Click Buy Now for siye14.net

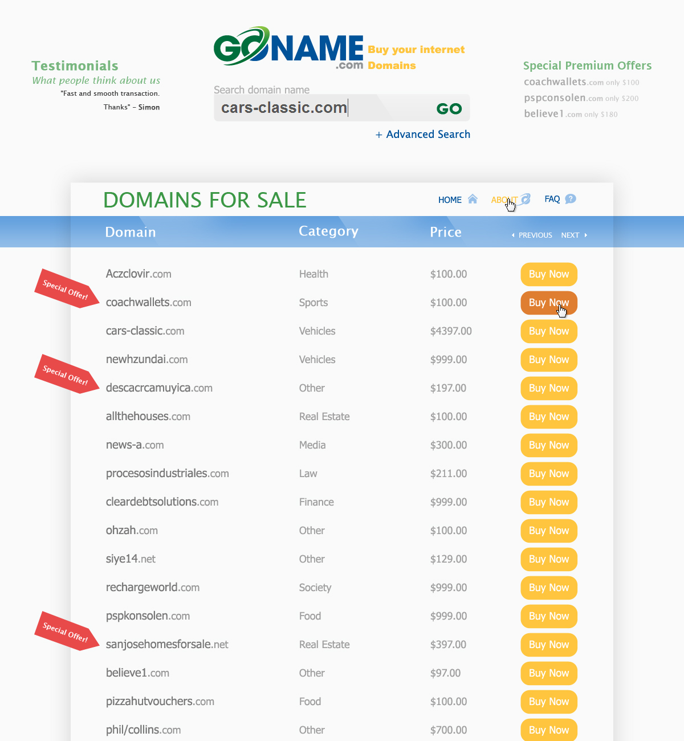point(549,559)
